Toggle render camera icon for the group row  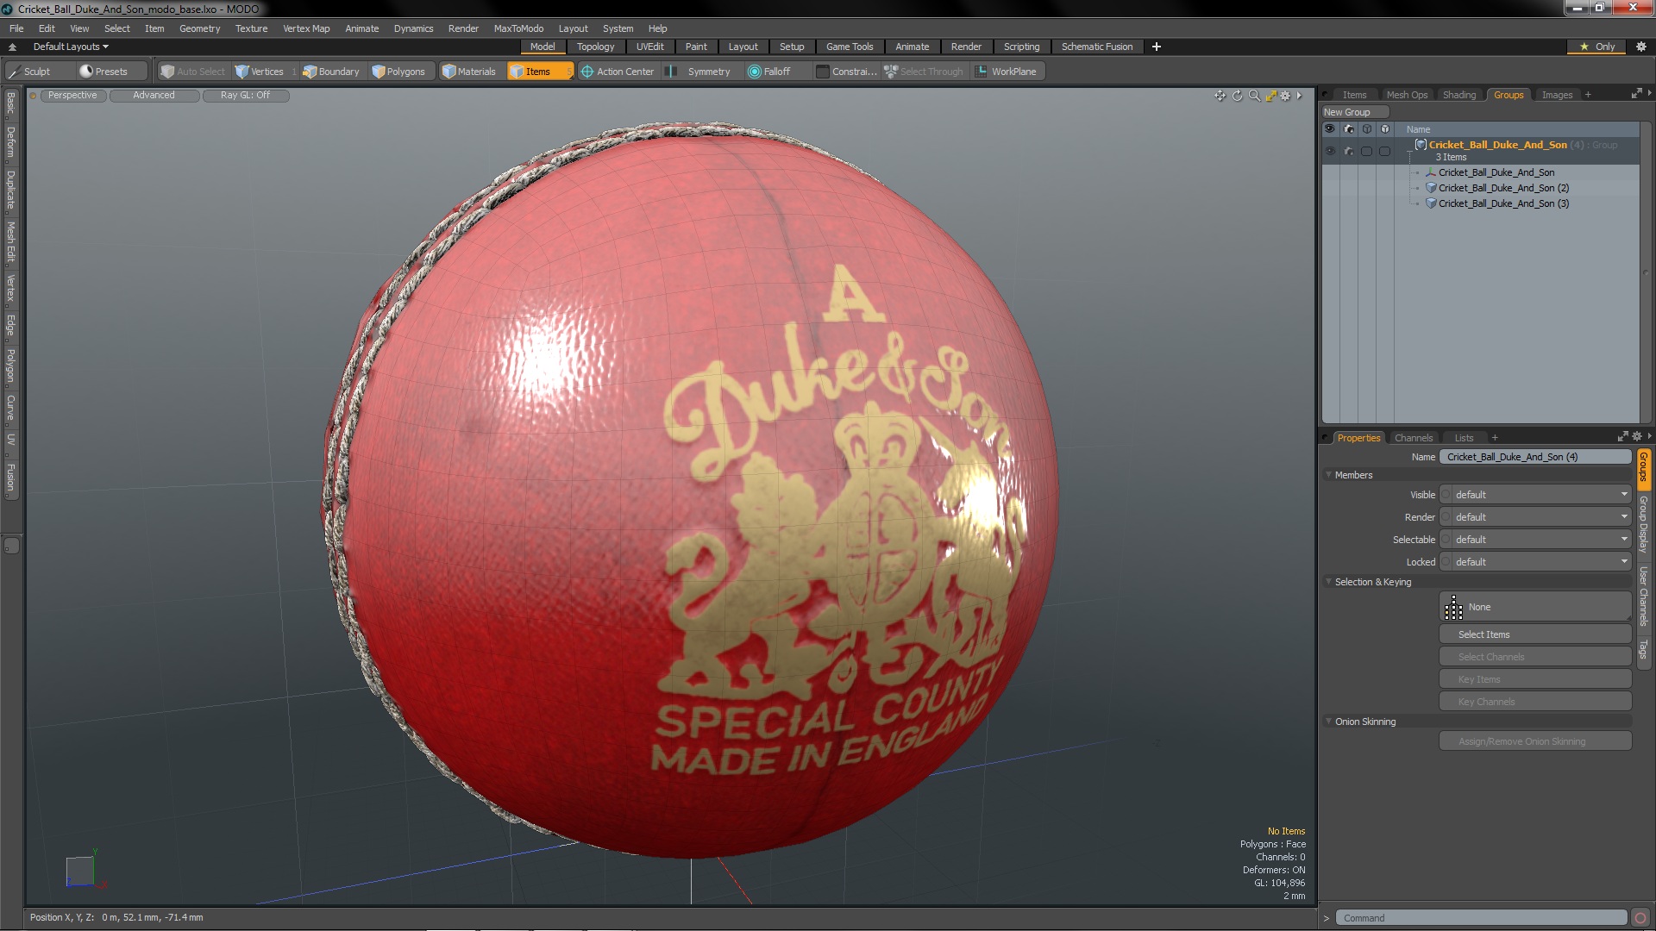(1349, 151)
